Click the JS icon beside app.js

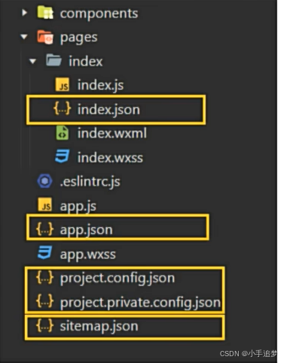[45, 205]
